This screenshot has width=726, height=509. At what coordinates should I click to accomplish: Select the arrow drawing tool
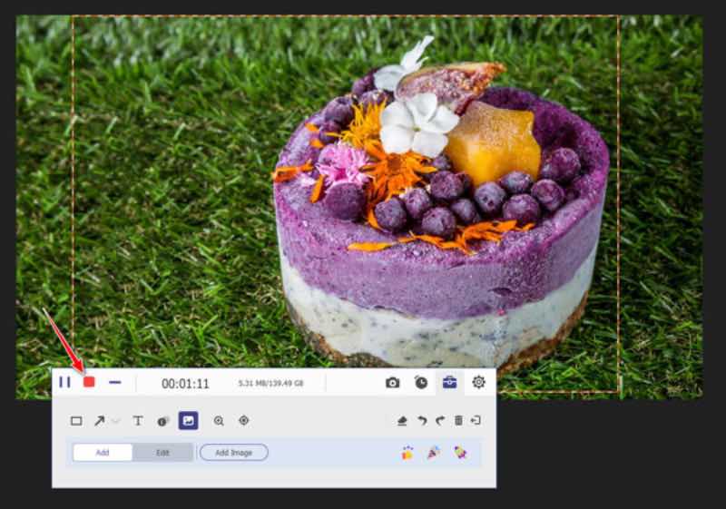point(99,421)
